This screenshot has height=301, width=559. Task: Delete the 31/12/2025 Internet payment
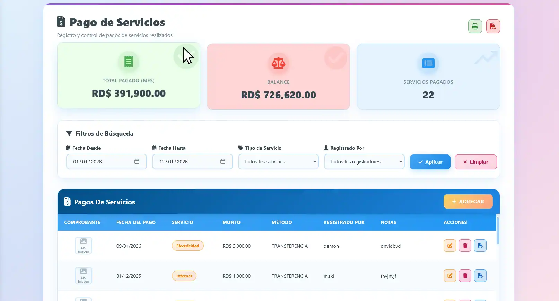(465, 276)
